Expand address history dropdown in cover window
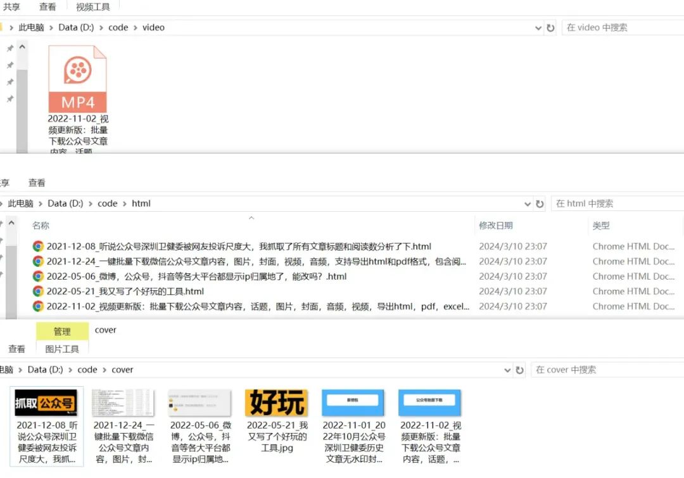The image size is (684, 478). click(x=507, y=370)
